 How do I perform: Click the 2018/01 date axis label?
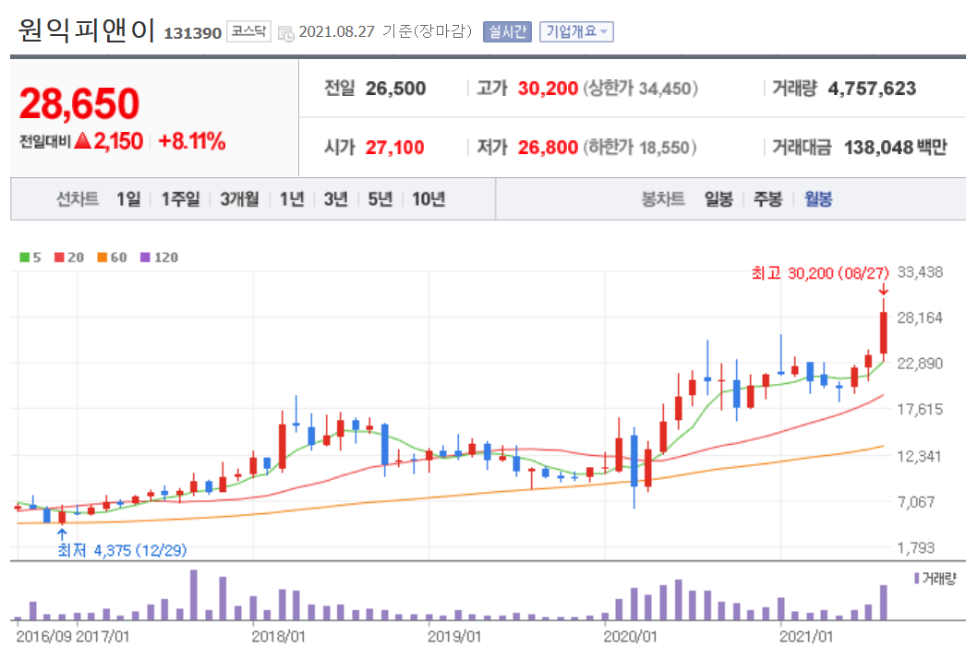click(x=278, y=637)
